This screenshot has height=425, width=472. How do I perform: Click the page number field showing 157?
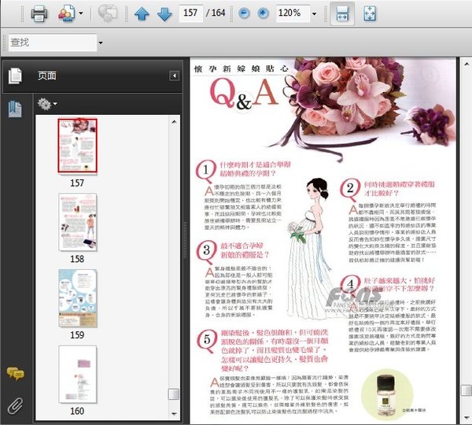point(189,13)
